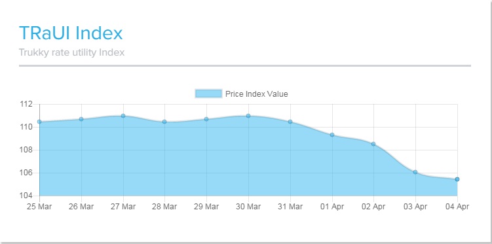This screenshot has height=244, width=492.
Task: Select the 02 Apr data point
Action: click(x=373, y=144)
